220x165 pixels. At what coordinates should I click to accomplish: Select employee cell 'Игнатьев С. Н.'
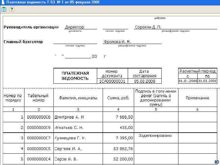pos(78,127)
